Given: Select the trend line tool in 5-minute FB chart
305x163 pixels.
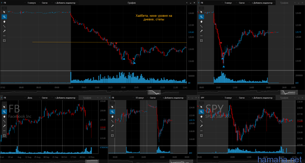Looking at the screenshot, I should tap(201, 26).
